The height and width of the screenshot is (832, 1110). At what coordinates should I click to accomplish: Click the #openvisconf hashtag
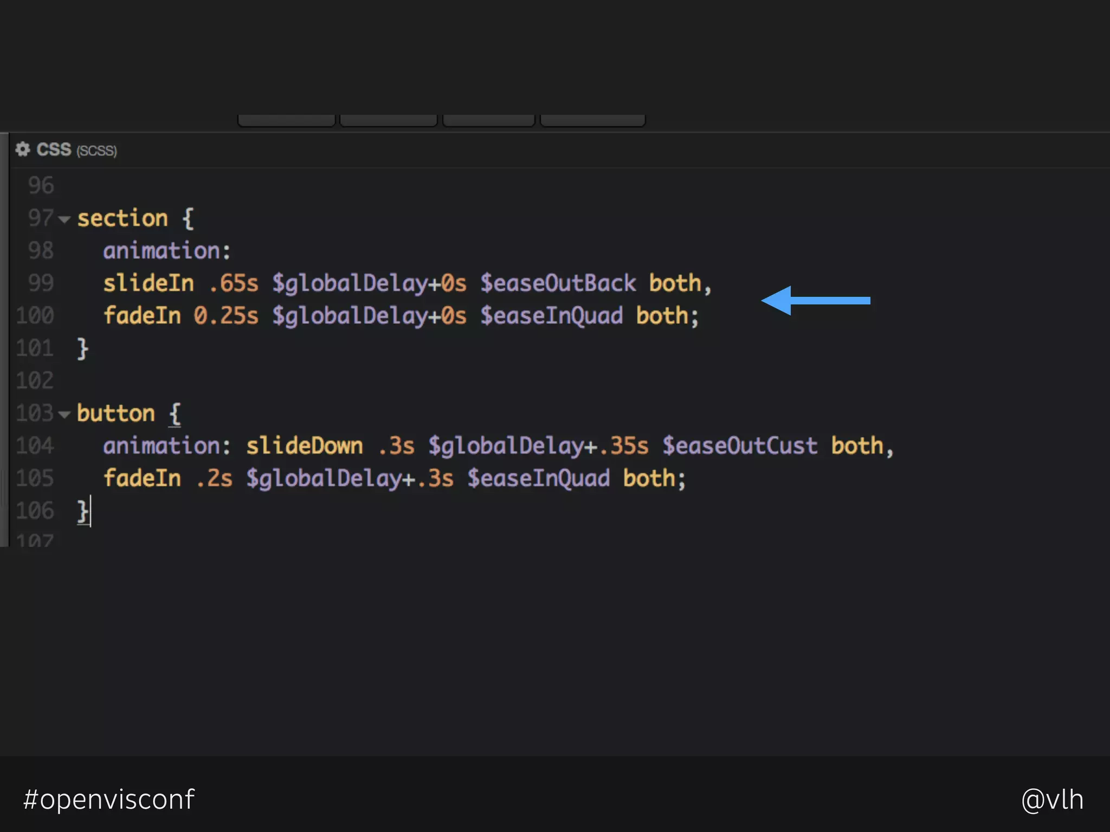coord(108,799)
